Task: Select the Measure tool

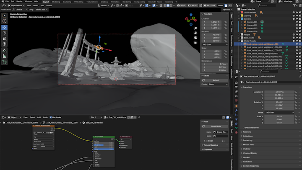Action: tap(4, 56)
